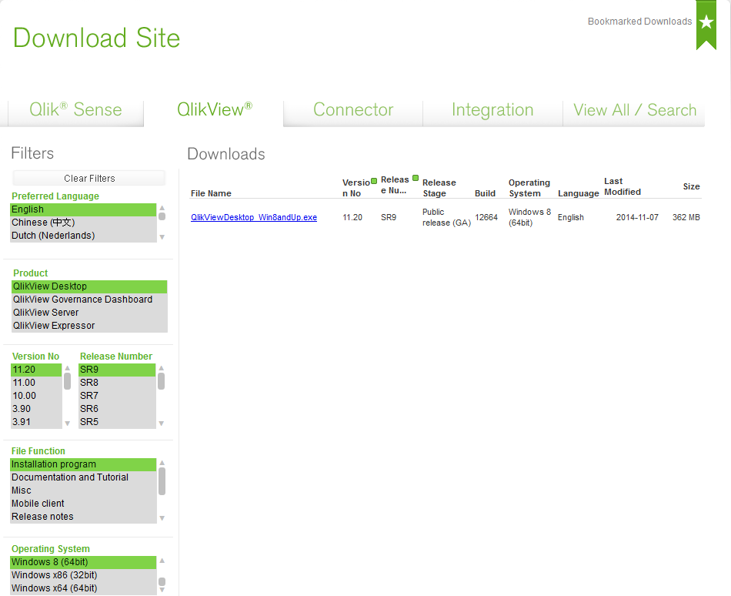
Task: Select QlikView Server product
Action: (89, 313)
